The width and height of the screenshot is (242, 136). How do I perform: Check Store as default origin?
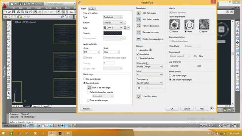pyautogui.click(x=88, y=100)
